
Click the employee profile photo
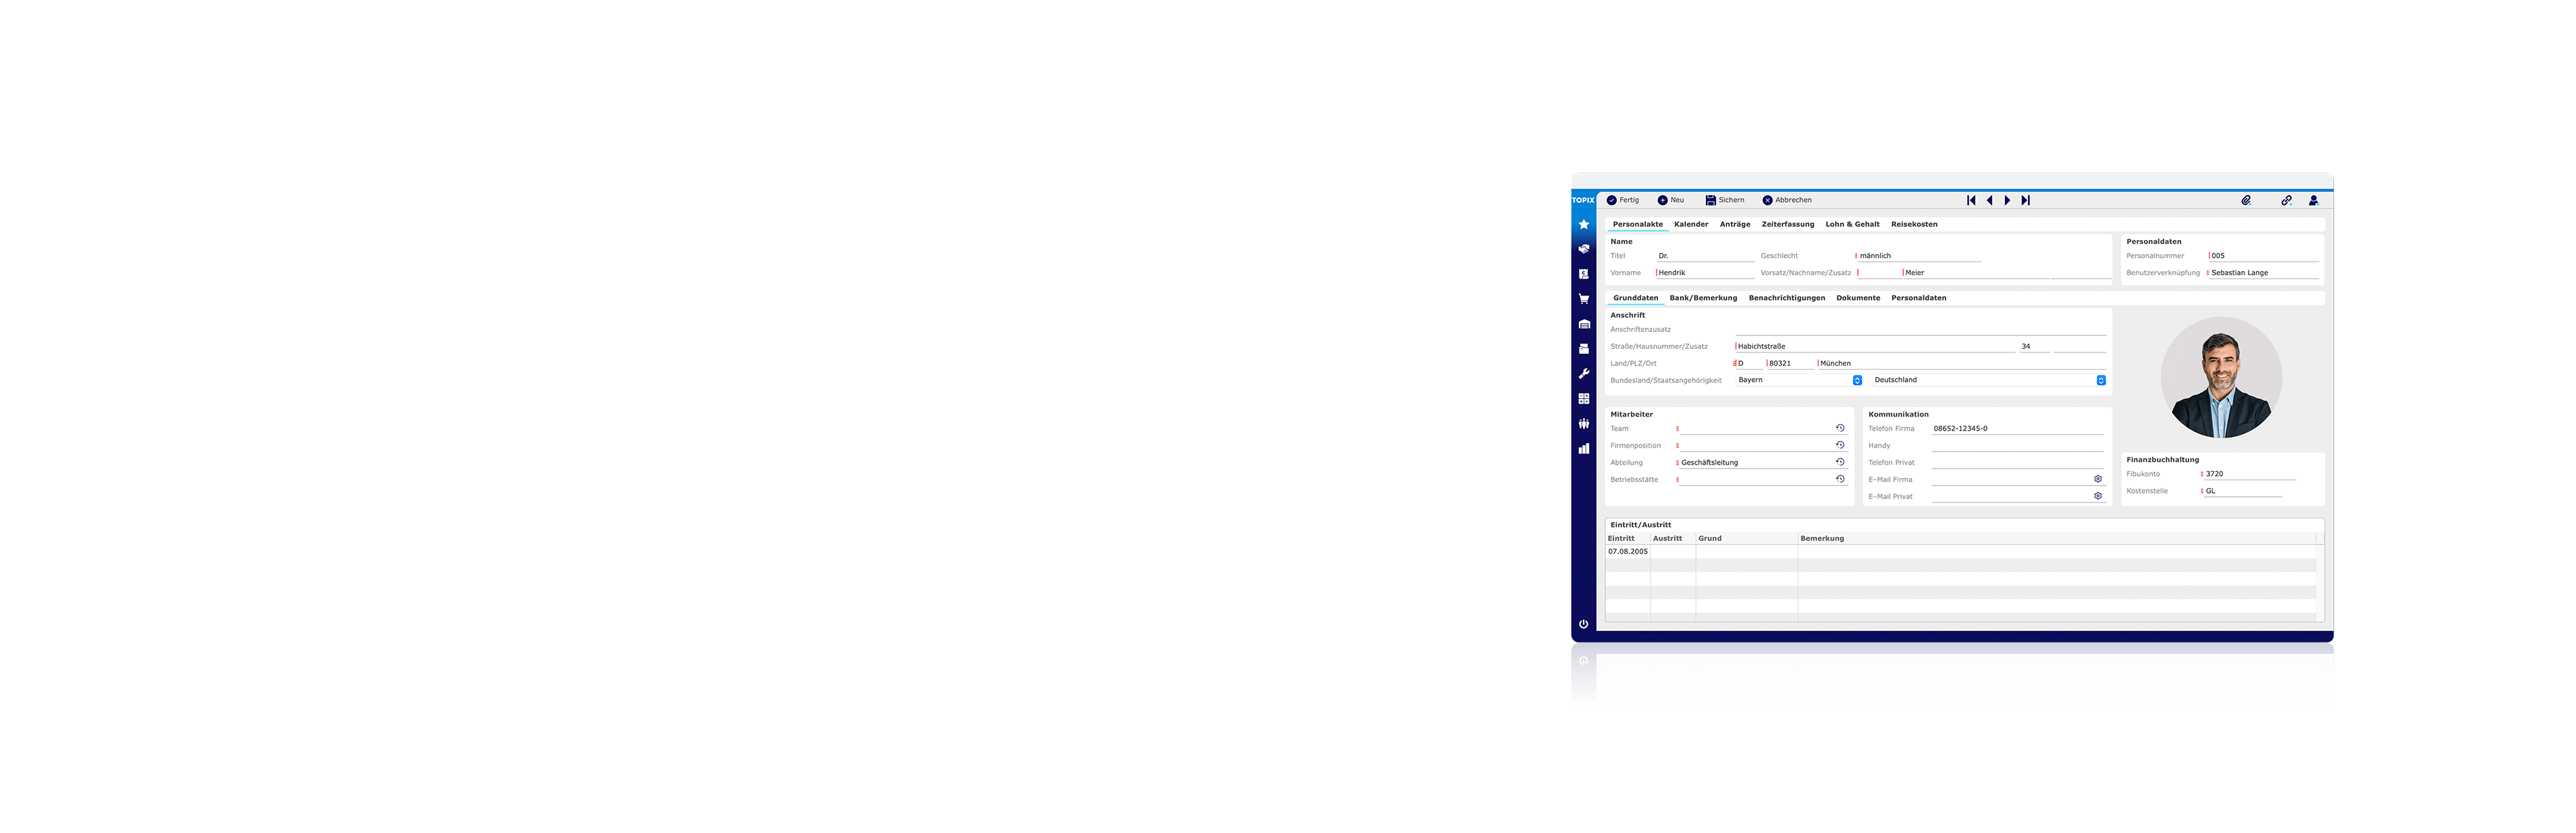pyautogui.click(x=2221, y=378)
